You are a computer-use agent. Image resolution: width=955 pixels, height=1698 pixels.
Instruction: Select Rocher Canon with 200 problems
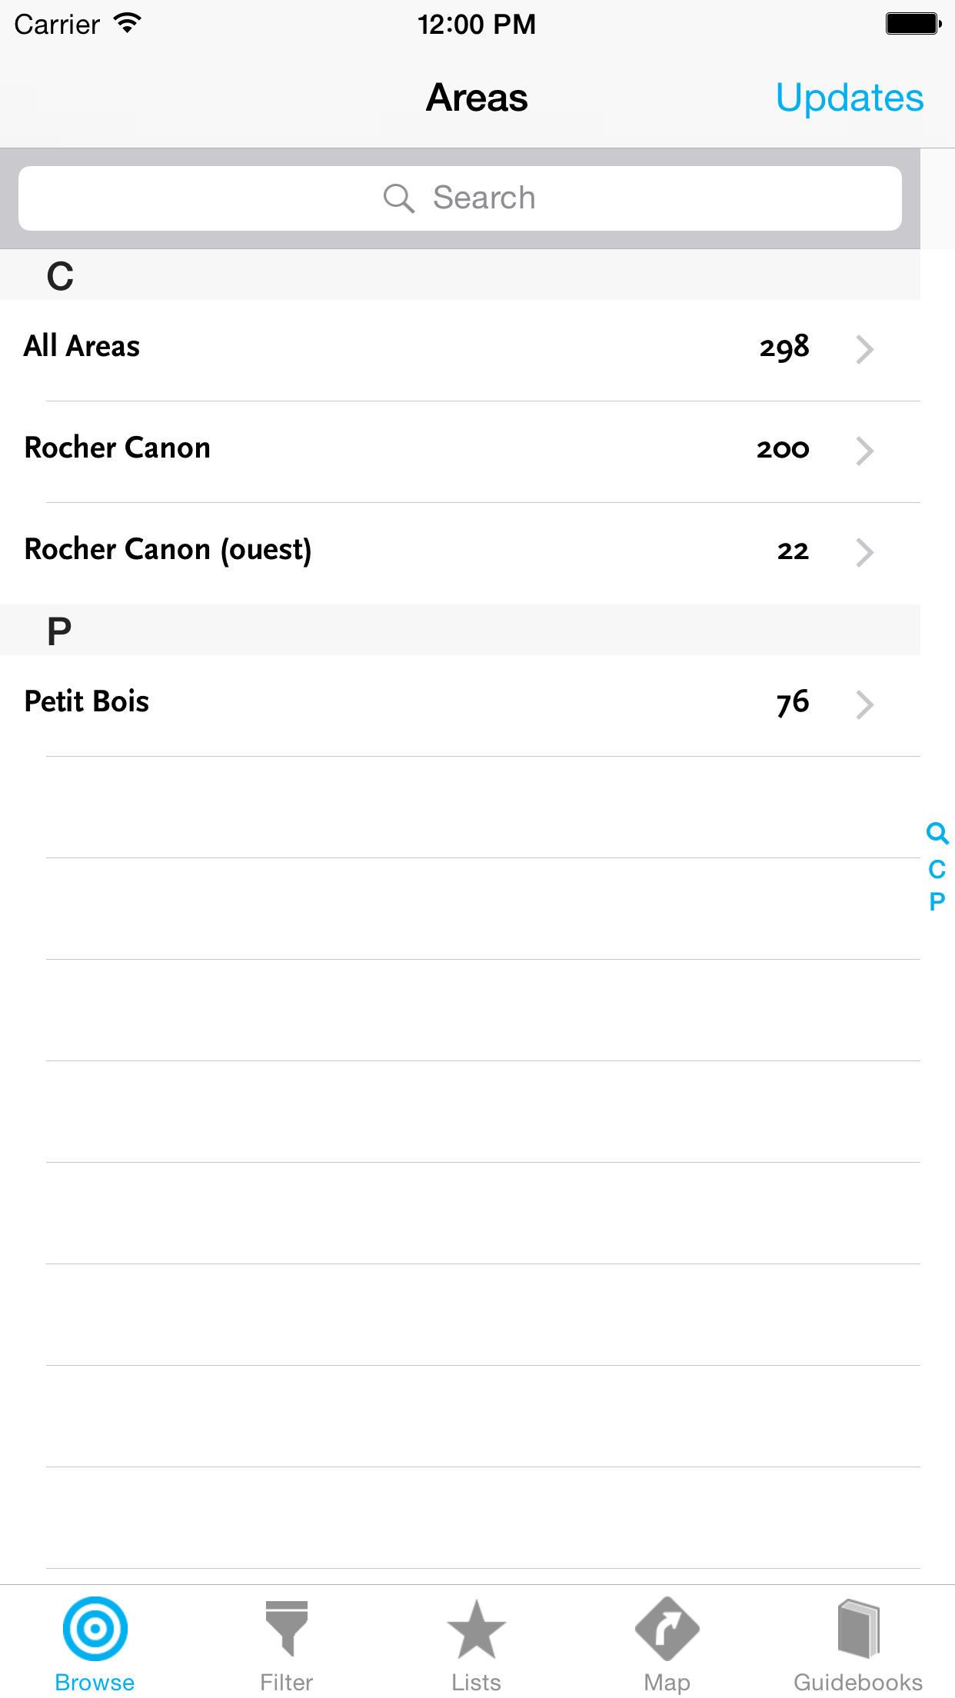click(x=460, y=451)
